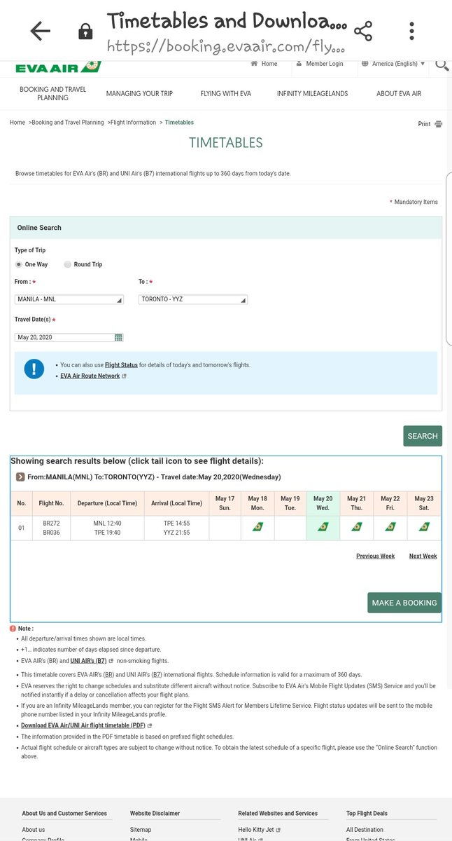
Task: Click the MAKE A BOOKING button
Action: 404,603
